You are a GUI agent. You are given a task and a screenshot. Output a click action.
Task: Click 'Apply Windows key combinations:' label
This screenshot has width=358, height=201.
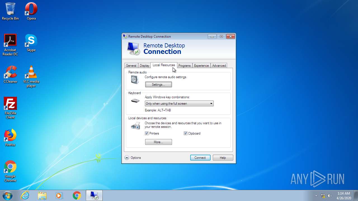pos(167,97)
